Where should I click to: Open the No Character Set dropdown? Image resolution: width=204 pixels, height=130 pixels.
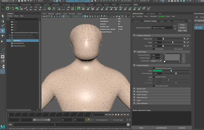click(x=102, y=120)
